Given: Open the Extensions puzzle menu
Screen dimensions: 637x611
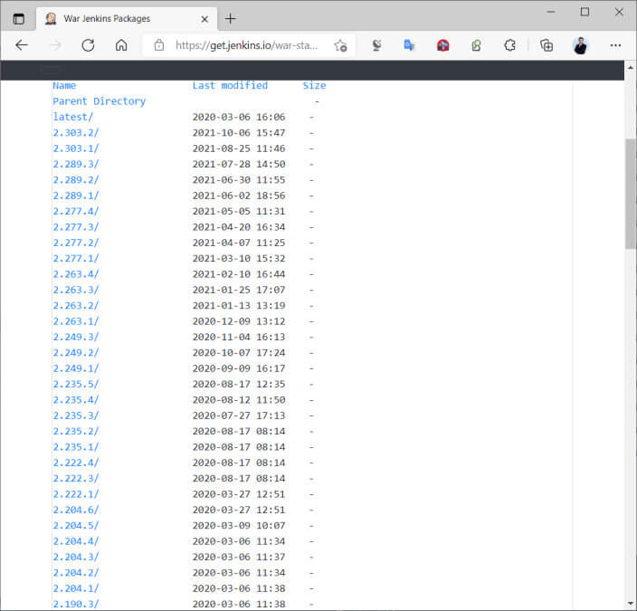Looking at the screenshot, I should tap(509, 45).
